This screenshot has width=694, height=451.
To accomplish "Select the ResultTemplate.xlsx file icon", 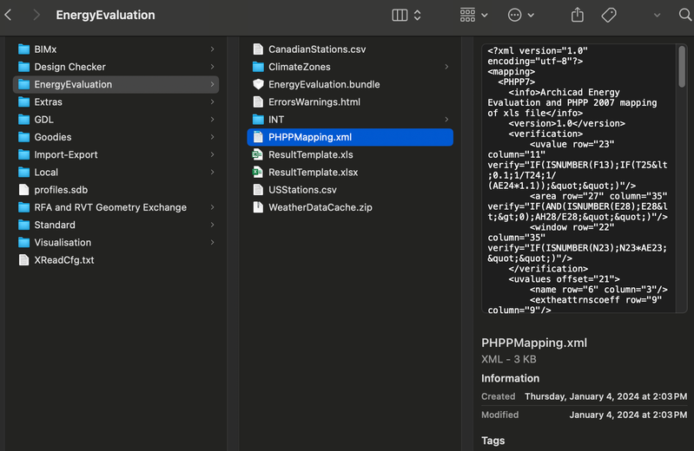I will point(258,172).
